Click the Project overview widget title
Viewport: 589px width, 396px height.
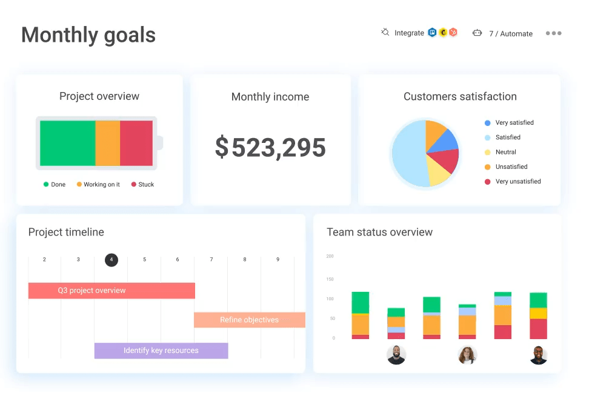[x=99, y=96]
